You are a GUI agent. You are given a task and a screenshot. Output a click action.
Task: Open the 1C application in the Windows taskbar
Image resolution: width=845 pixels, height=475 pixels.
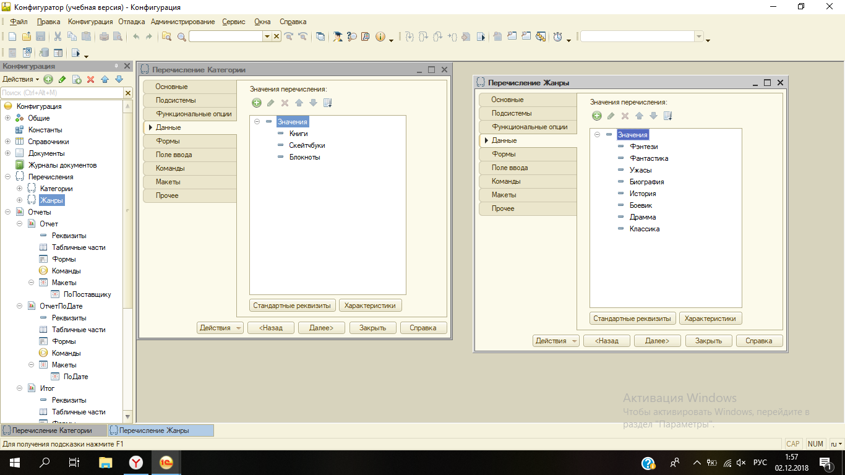[166, 462]
